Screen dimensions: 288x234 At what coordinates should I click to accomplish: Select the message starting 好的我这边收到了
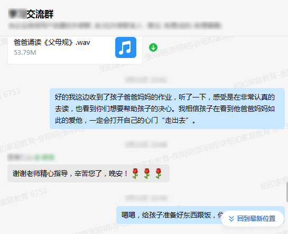pyautogui.click(x=167, y=109)
